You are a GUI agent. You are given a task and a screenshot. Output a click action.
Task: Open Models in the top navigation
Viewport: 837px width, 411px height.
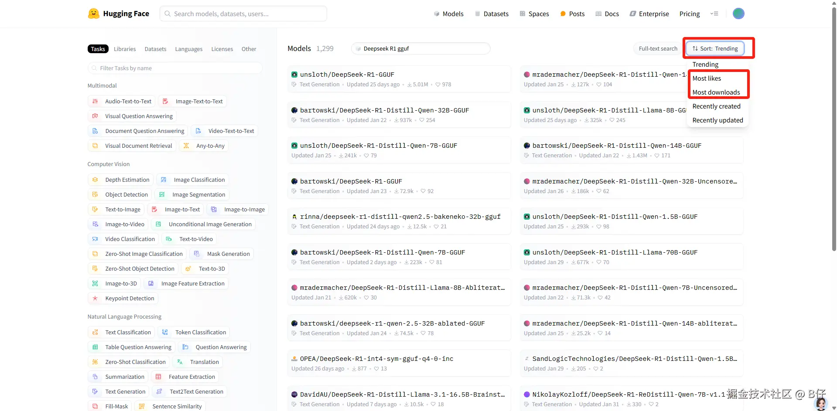coord(448,14)
